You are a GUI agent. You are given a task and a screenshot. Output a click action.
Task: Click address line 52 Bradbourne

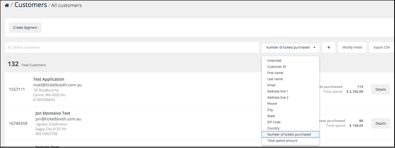47,90
